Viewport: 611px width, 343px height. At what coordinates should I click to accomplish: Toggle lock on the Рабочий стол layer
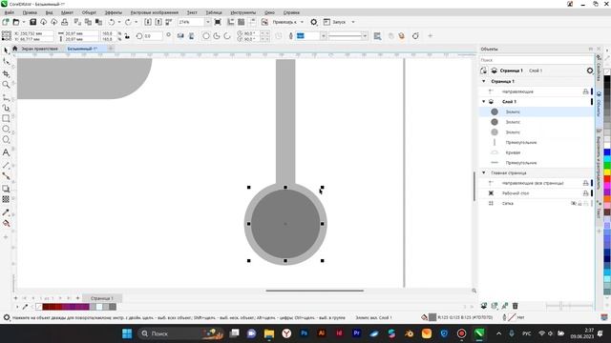[x=585, y=192]
